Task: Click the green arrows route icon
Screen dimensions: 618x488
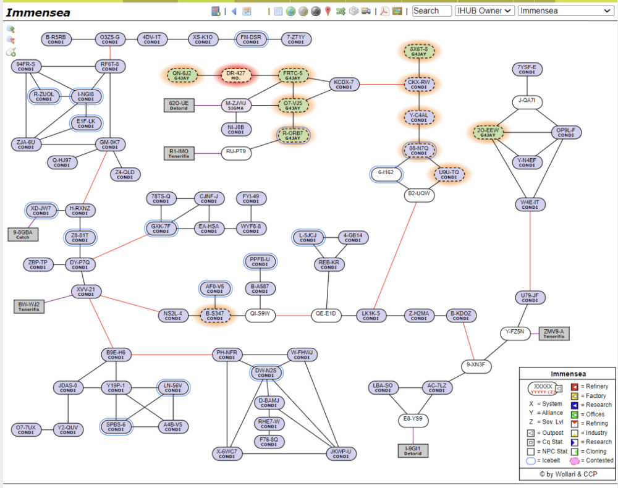Action: point(341,11)
